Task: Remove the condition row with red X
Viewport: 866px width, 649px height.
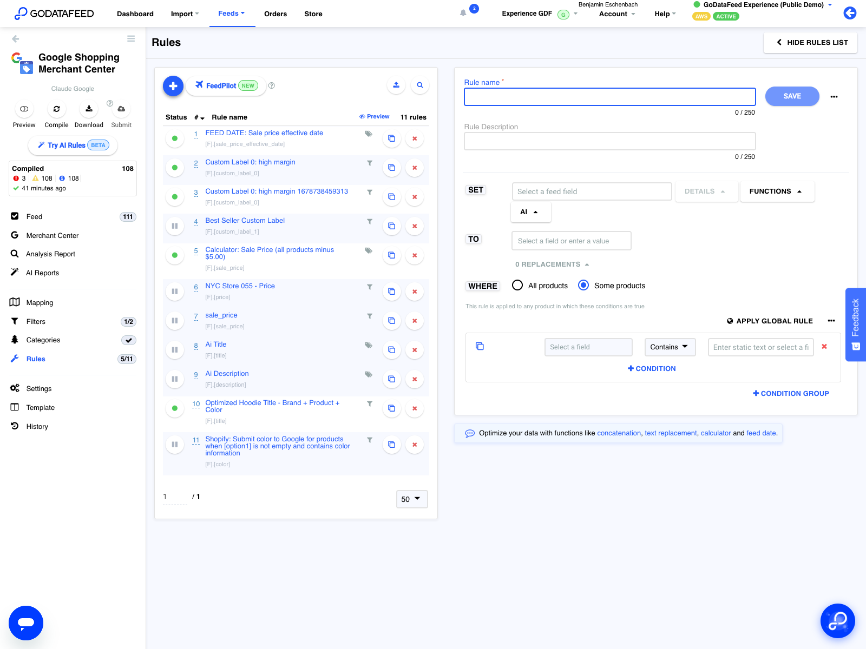Action: 824,347
